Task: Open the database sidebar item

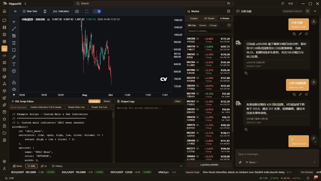Action: click(x=4, y=70)
